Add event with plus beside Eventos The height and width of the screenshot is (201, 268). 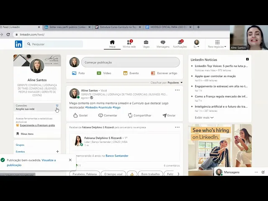point(57,152)
